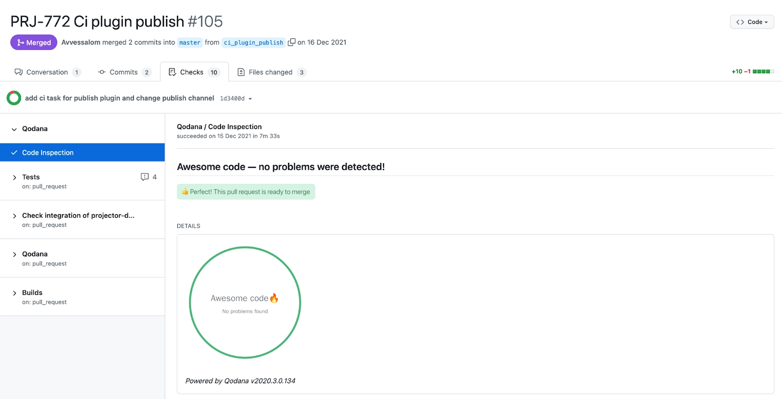Expand the Builds workflow group
Image resolution: width=782 pixels, height=399 pixels.
(15, 293)
